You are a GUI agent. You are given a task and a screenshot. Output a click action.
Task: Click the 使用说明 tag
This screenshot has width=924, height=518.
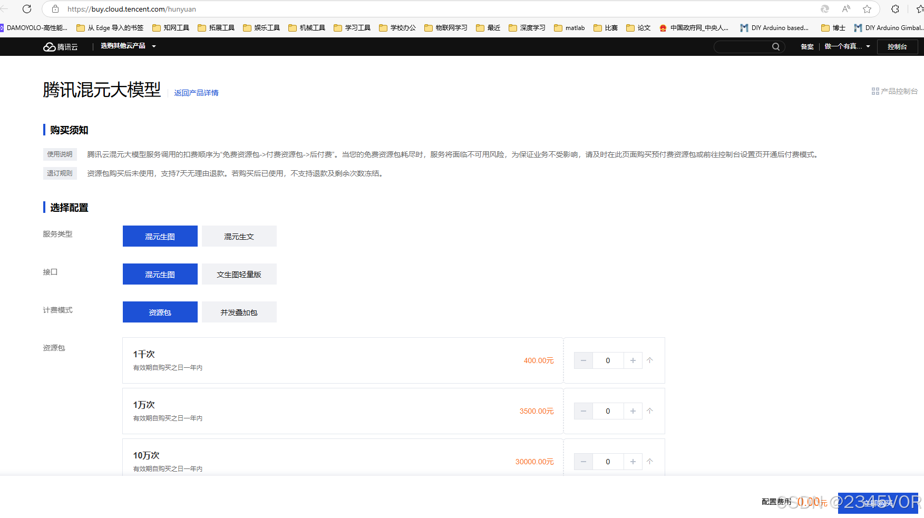click(x=60, y=154)
